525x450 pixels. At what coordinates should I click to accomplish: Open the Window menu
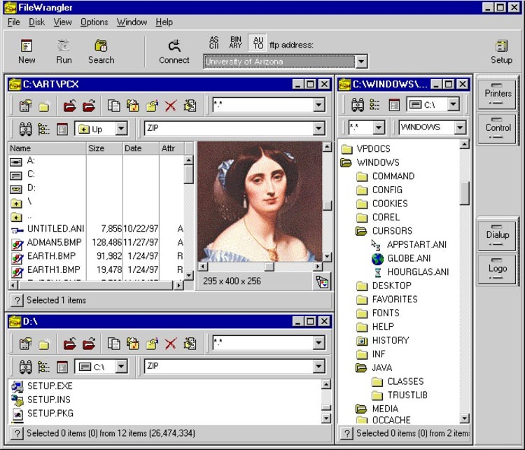132,22
